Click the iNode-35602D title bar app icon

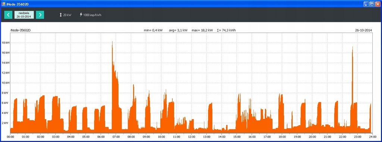tap(3, 4)
